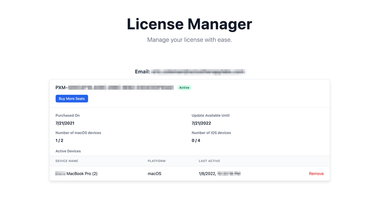Click the Number of iOS devices label

pos(211,133)
